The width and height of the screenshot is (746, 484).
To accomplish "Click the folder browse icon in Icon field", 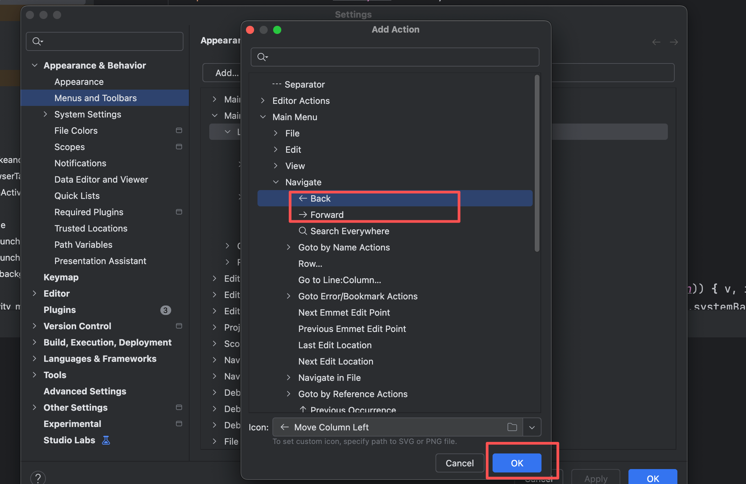I will point(512,427).
